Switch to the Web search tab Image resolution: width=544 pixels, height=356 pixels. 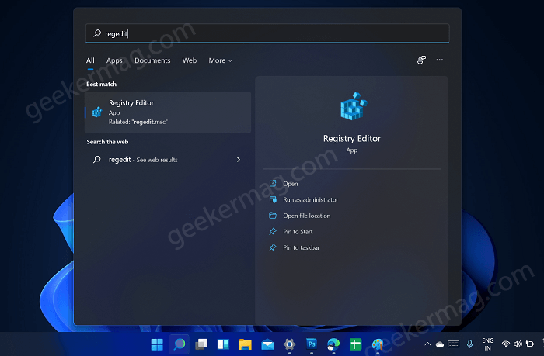tap(190, 60)
